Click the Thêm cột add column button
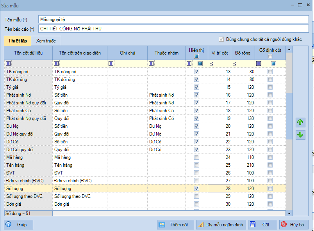This screenshot has height=231, width=314. pyautogui.click(x=175, y=225)
